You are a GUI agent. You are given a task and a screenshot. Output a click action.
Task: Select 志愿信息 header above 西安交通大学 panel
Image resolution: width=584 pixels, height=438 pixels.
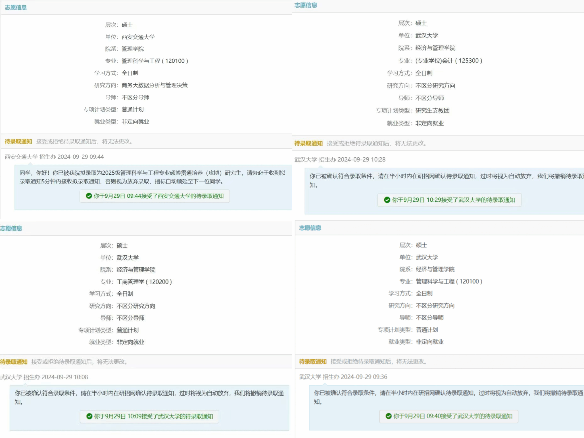click(x=16, y=8)
